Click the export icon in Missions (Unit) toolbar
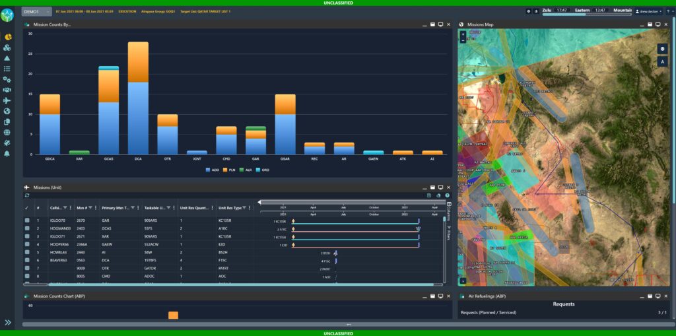 click(438, 195)
